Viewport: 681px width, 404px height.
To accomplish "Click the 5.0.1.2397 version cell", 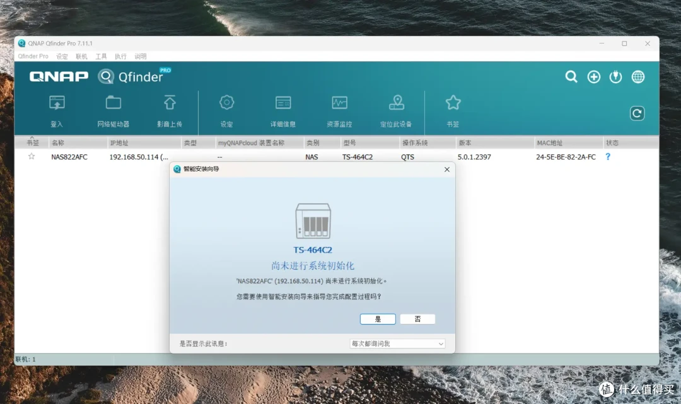I will click(x=474, y=157).
